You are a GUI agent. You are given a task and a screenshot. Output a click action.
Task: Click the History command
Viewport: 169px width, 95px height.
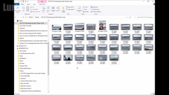(86, 12)
